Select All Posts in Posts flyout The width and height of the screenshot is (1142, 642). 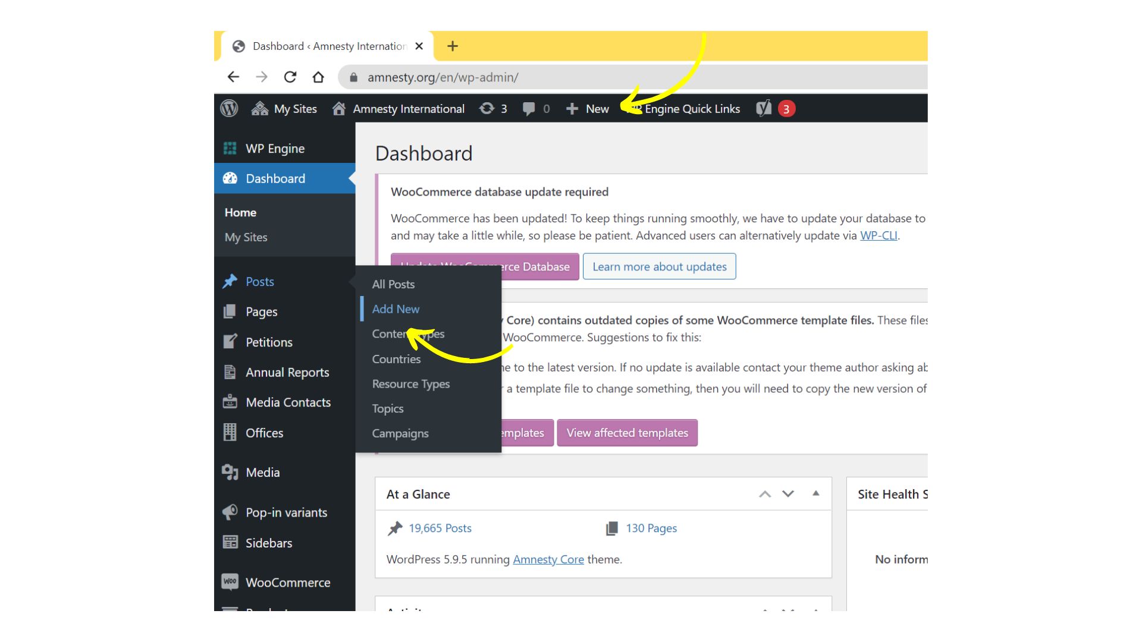pos(393,284)
